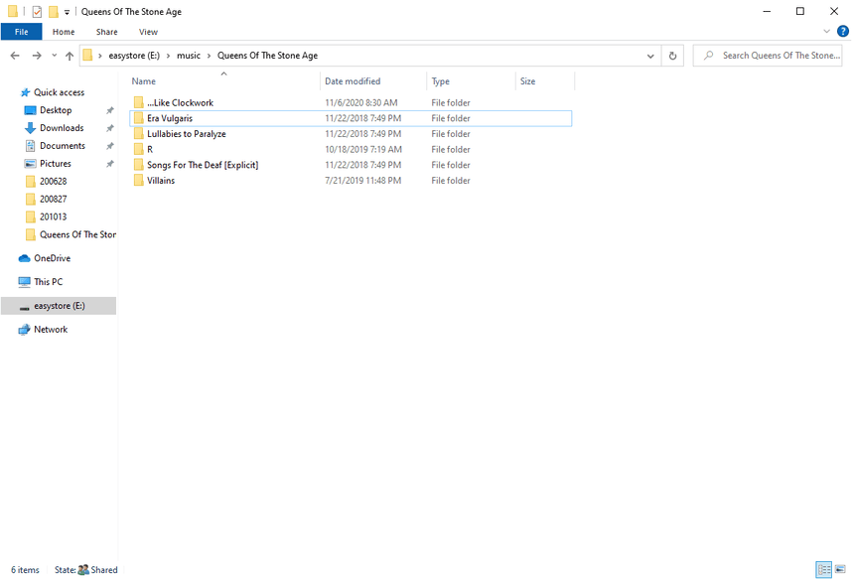Select the Songs For The Deaf folder icon
Image resolution: width=852 pixels, height=579 pixels.
tap(139, 165)
